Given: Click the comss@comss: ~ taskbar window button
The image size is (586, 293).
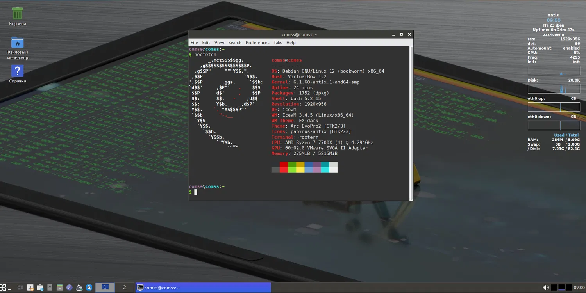Looking at the screenshot, I should [203, 288].
